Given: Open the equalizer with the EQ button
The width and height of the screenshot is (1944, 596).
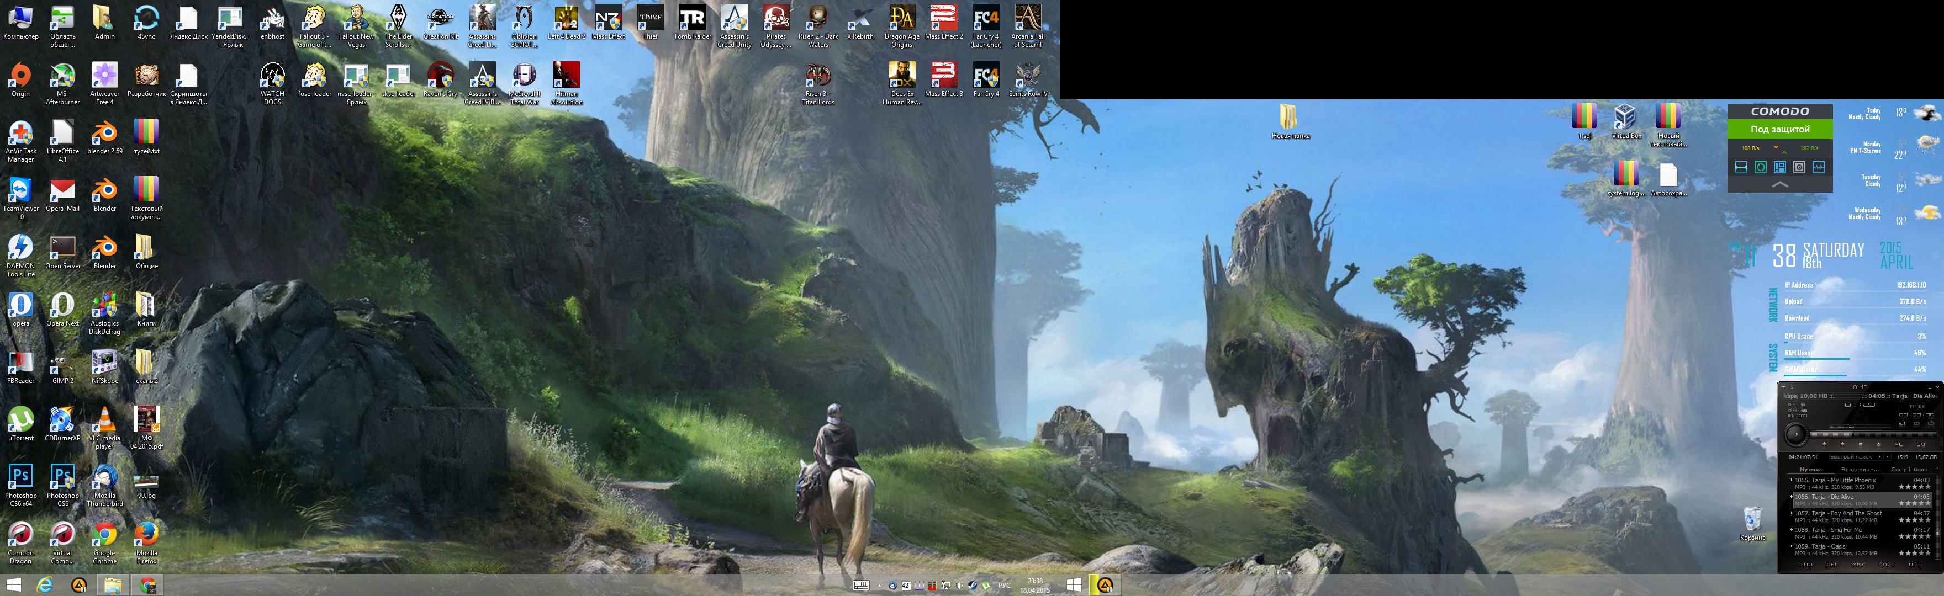Looking at the screenshot, I should [x=1921, y=444].
